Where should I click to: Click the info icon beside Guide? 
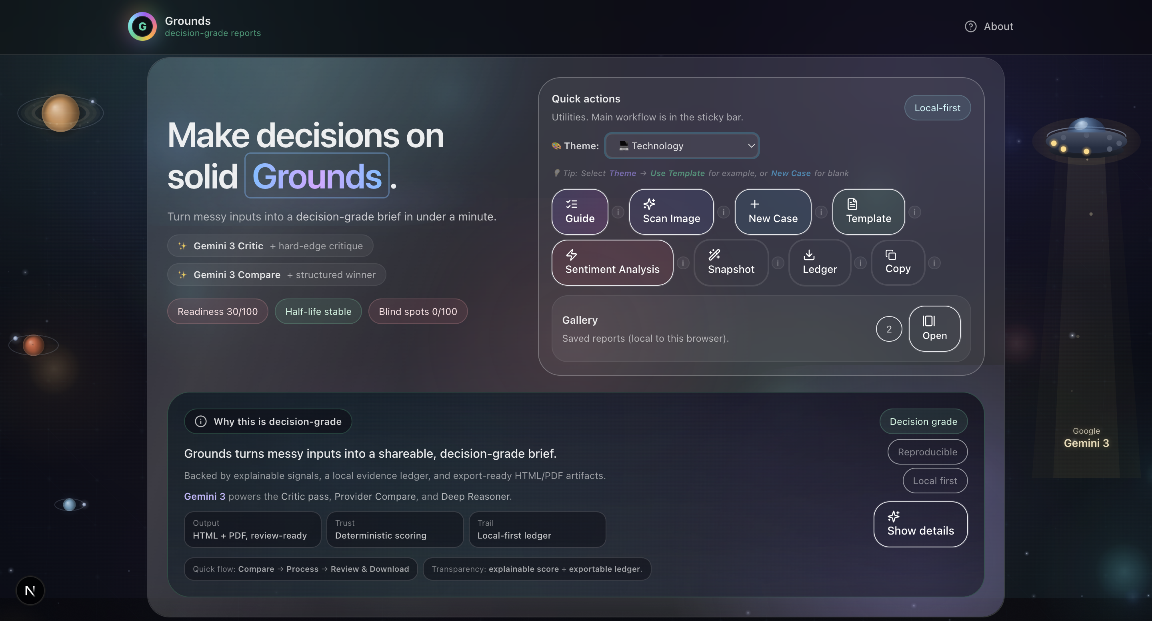(618, 212)
